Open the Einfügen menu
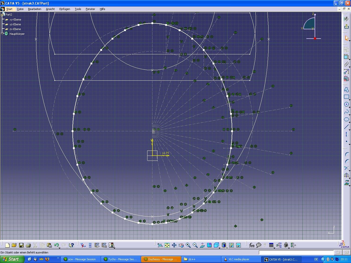 tap(65, 9)
